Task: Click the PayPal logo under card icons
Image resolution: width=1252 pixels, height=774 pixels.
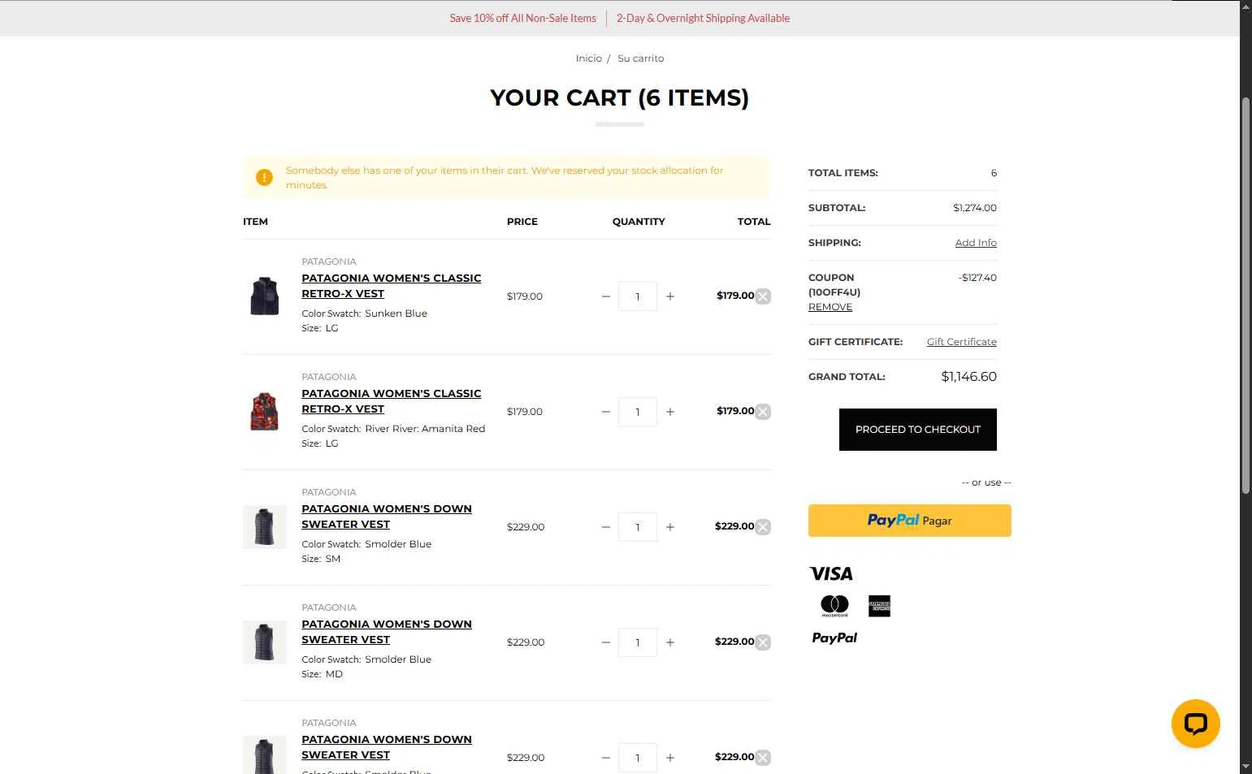Action: (834, 638)
